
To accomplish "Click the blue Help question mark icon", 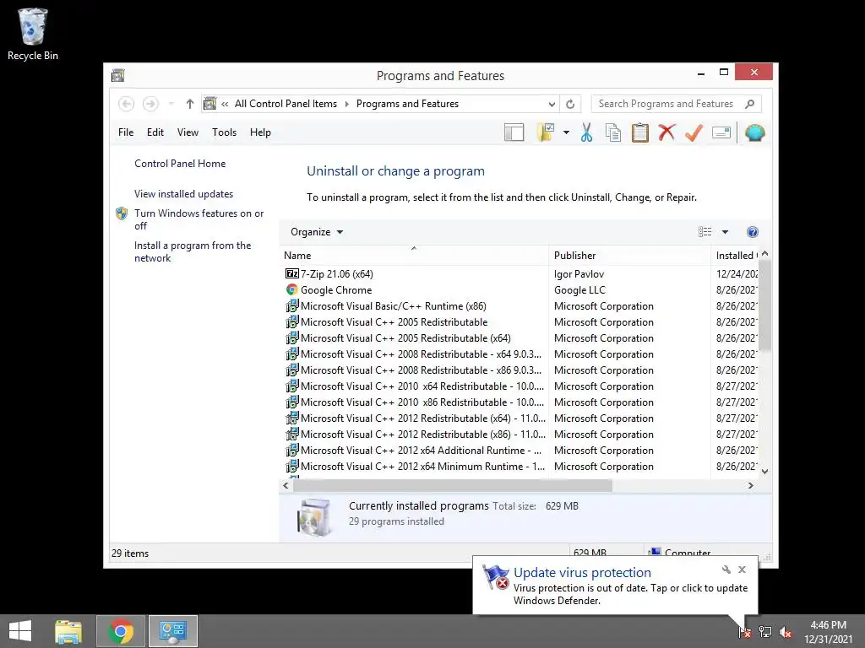I will click(753, 232).
